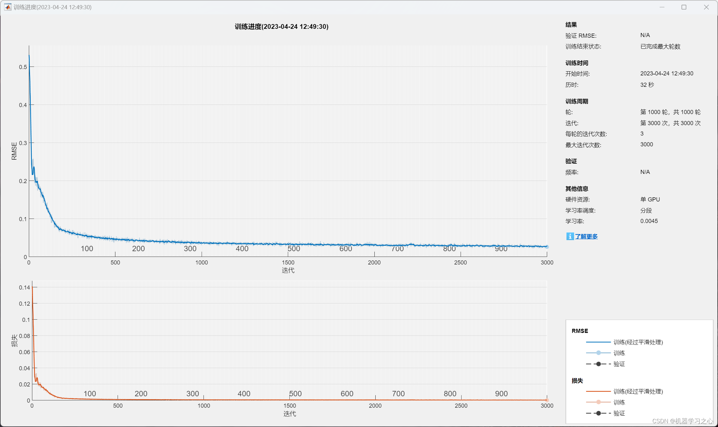This screenshot has height=427, width=718.
Task: Click the 最大迭代次数 value 3000
Action: pos(647,144)
